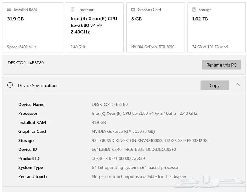Click the 'Product ID' label
The height and width of the screenshot is (192, 247).
point(29,159)
